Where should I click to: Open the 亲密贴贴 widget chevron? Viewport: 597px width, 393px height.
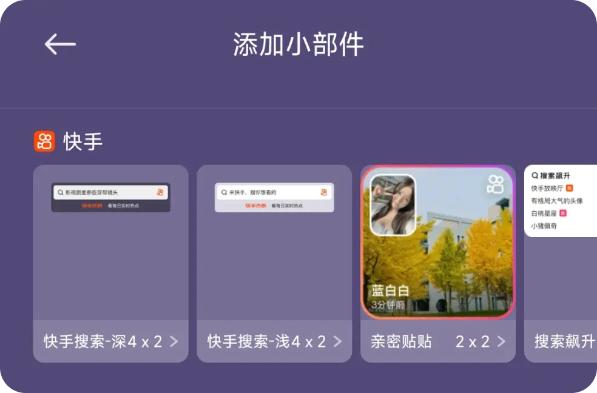(501, 341)
